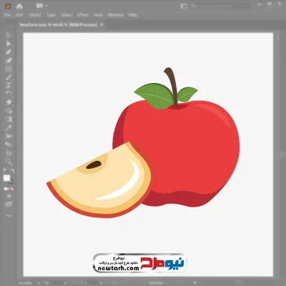The width and height of the screenshot is (286, 286).
Task: Open the File menu
Action: coord(7,15)
